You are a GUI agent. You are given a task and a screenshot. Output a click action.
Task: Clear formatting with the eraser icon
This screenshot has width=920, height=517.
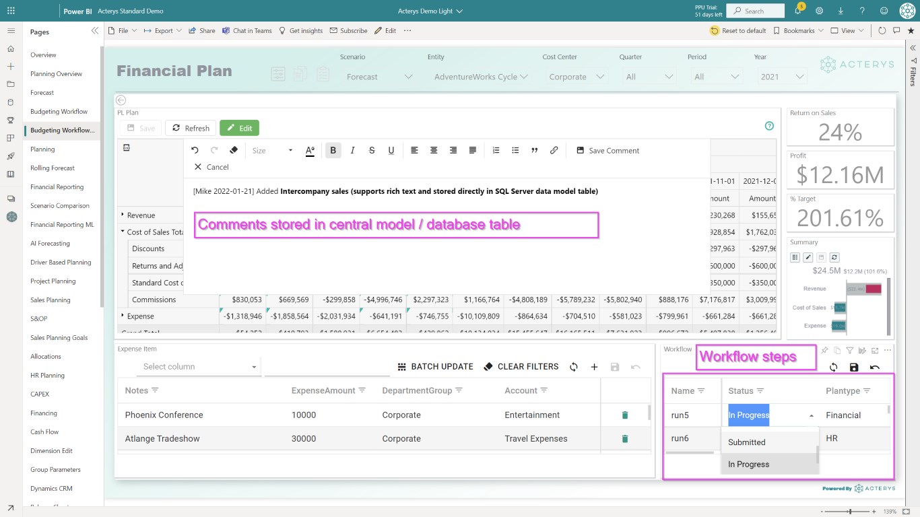(x=234, y=151)
